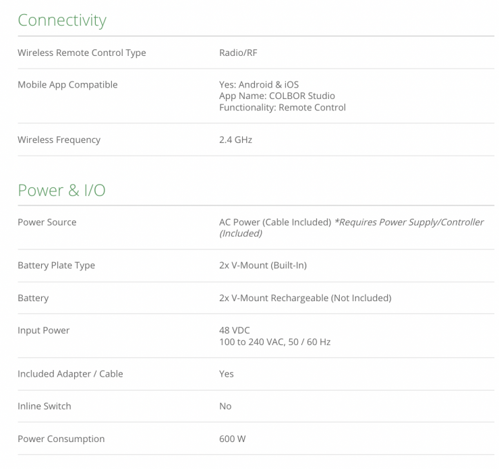499x469 pixels.
Task: Click the Included Adapter / Cable label
Action: tap(70, 374)
